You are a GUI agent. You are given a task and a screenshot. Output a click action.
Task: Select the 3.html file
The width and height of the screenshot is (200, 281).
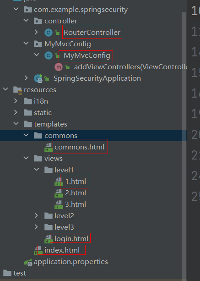[x=76, y=204]
